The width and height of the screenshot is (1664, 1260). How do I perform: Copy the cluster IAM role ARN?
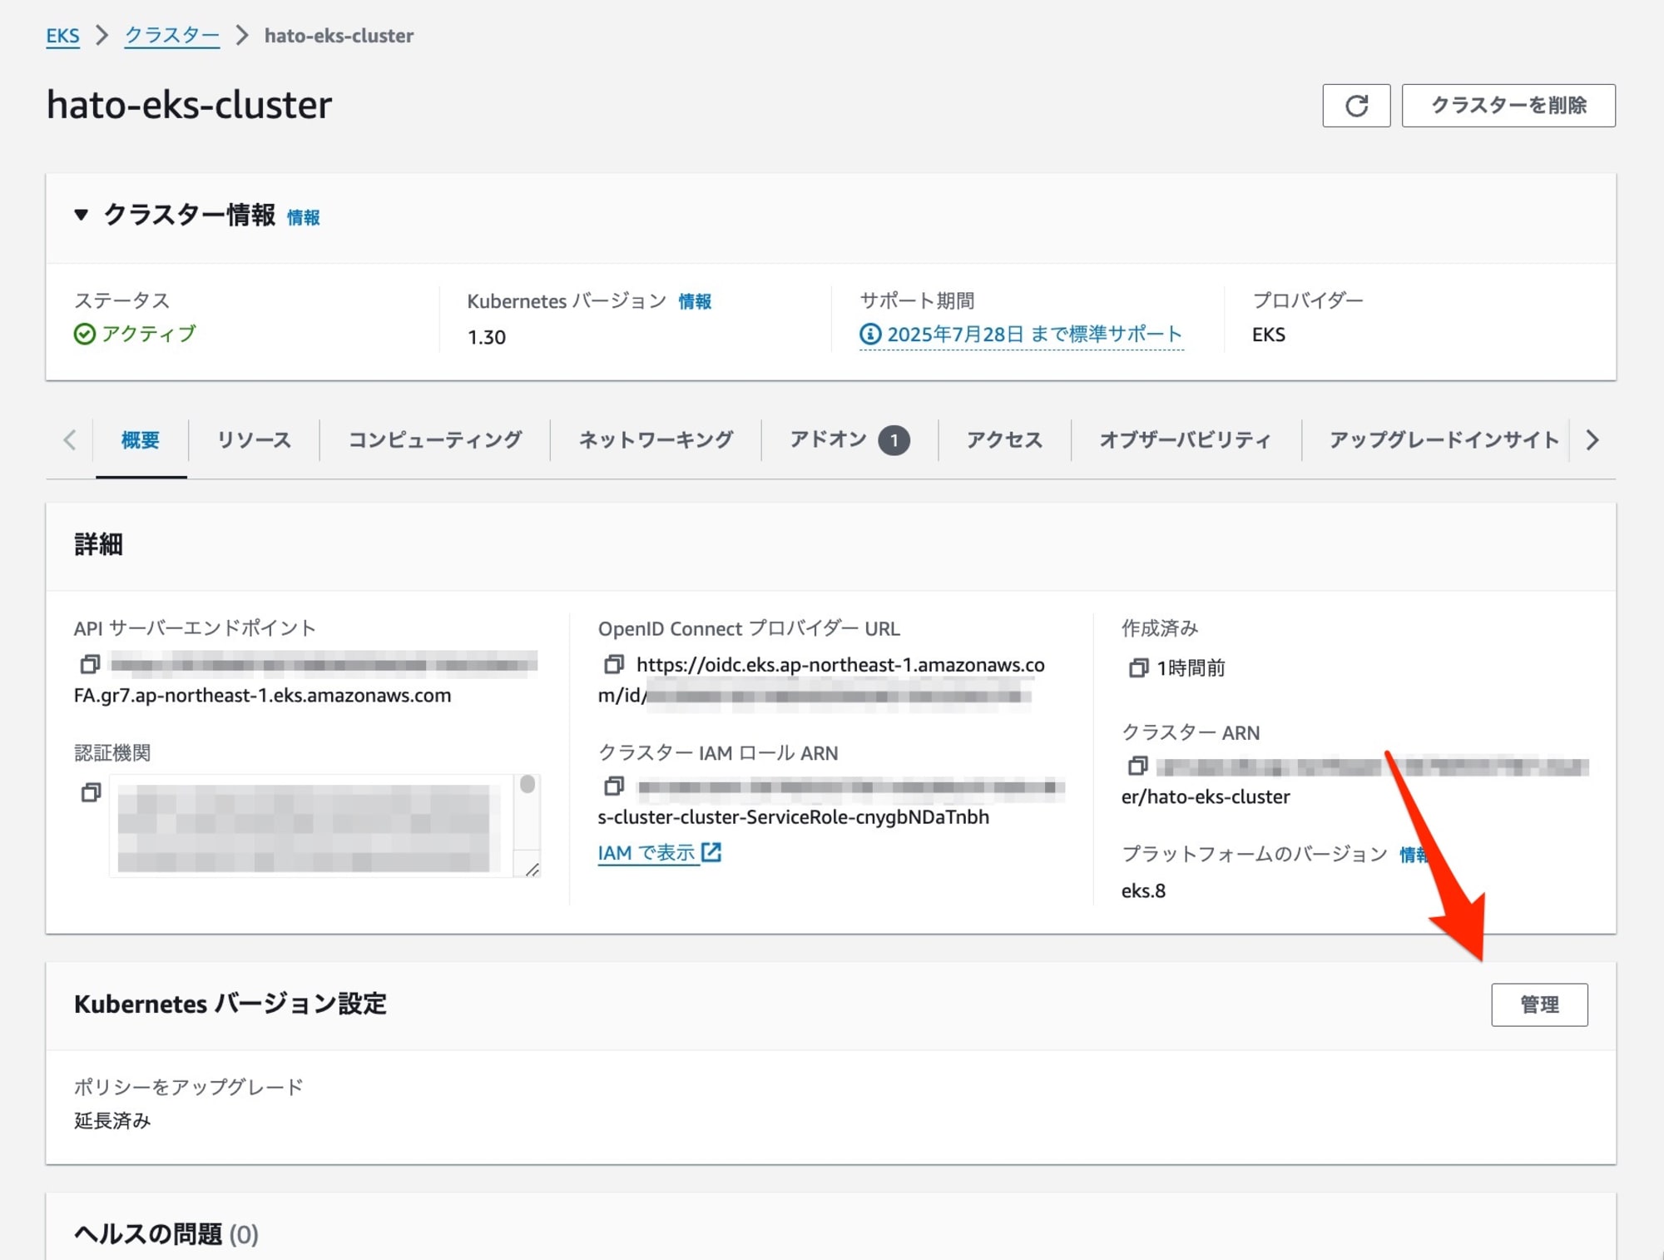coord(614,786)
